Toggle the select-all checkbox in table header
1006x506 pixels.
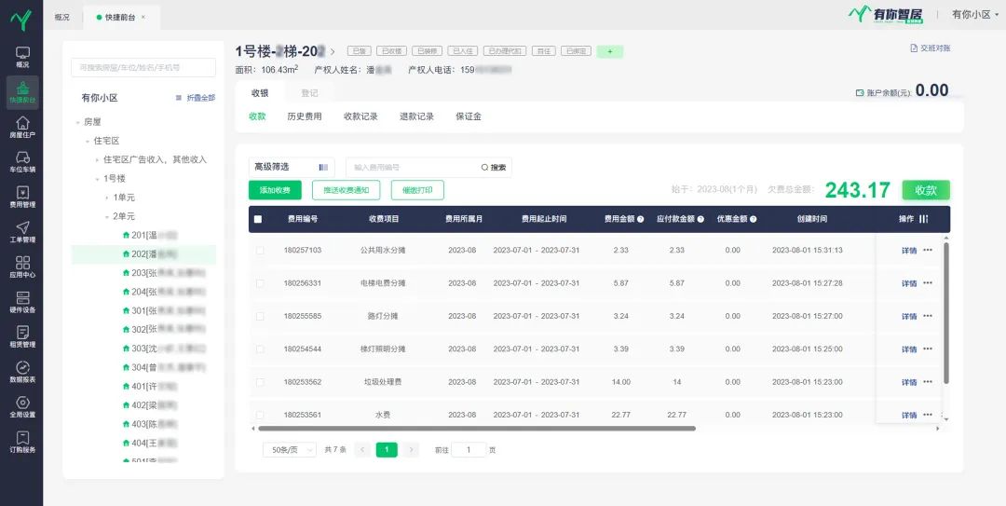[x=258, y=219]
